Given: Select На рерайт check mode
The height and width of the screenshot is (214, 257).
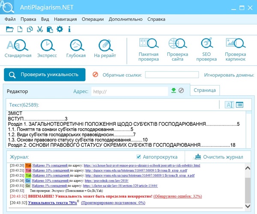Looking at the screenshot, I should coord(105,49).
